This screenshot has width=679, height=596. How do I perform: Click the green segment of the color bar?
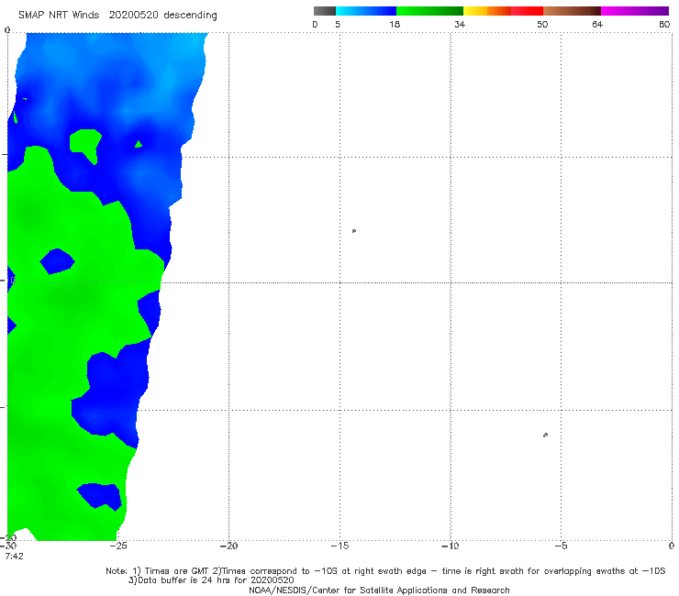(x=429, y=11)
